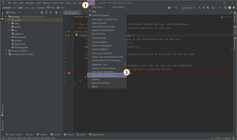This screenshot has width=237, height=140.
Task: Toggle the tool window quick access icon in the status bar
Action: click(x=4, y=138)
